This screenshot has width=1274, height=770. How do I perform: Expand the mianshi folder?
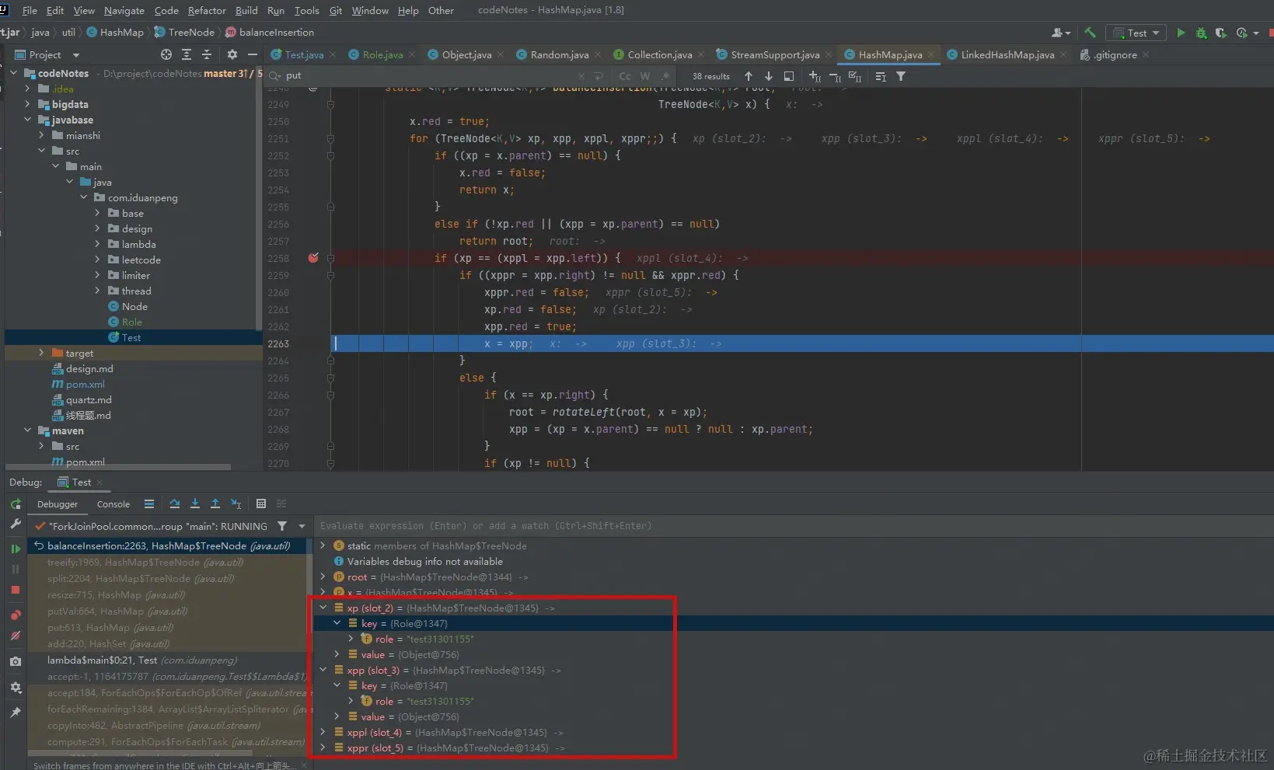42,135
